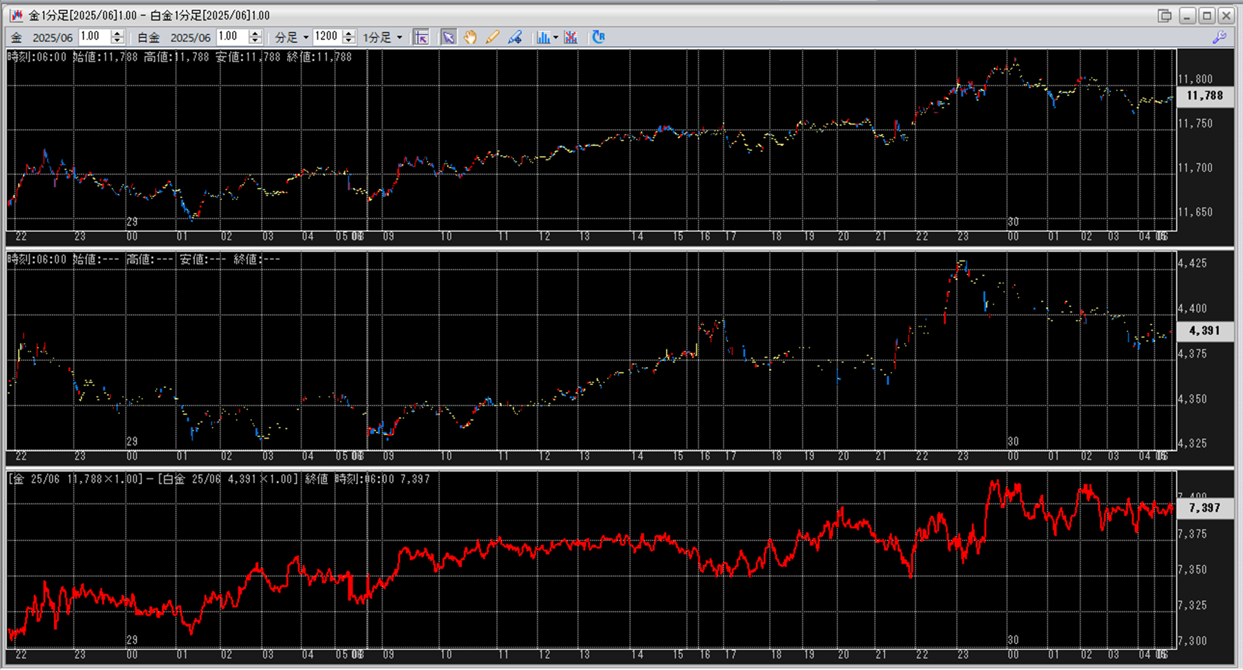The image size is (1243, 670).
Task: Click the 金 multiplier input field
Action: [94, 37]
